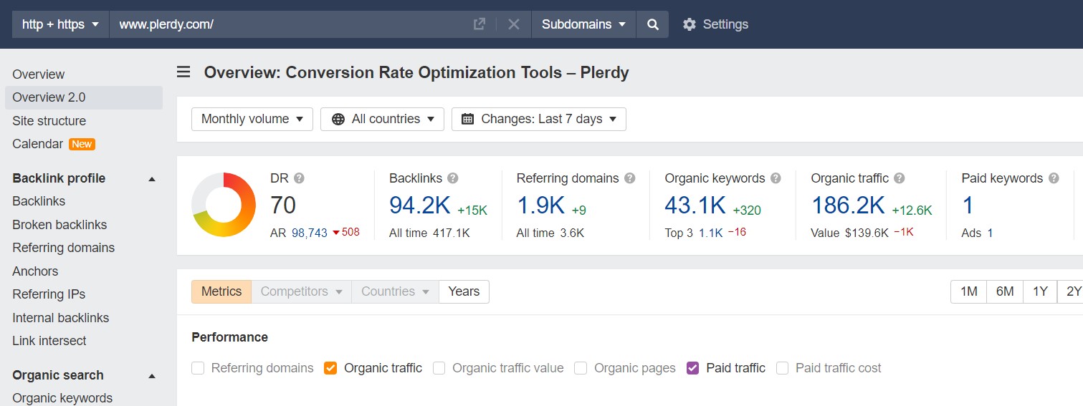Image resolution: width=1083 pixels, height=406 pixels.
Task: Set chart range to 1Y
Action: click(x=1040, y=291)
